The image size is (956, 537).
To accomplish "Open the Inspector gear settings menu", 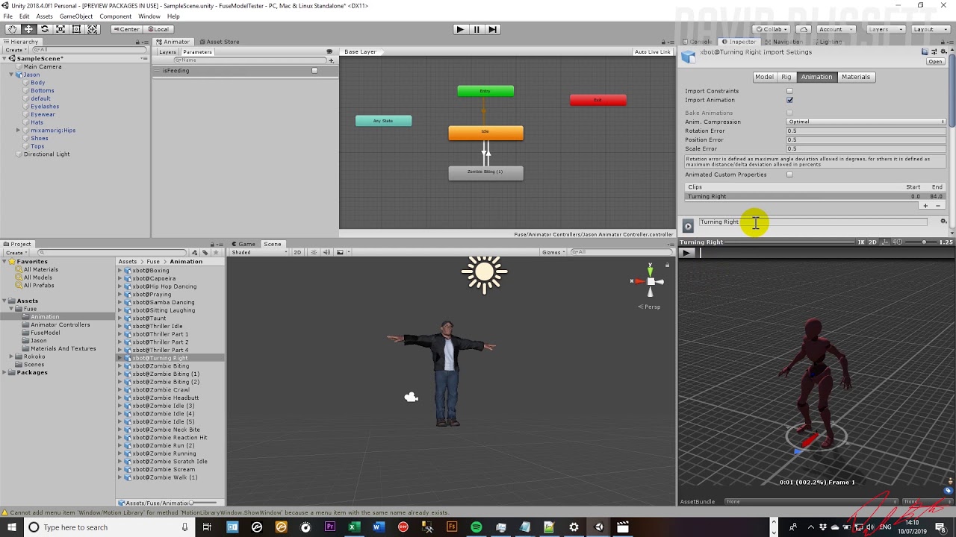I will pyautogui.click(x=943, y=52).
